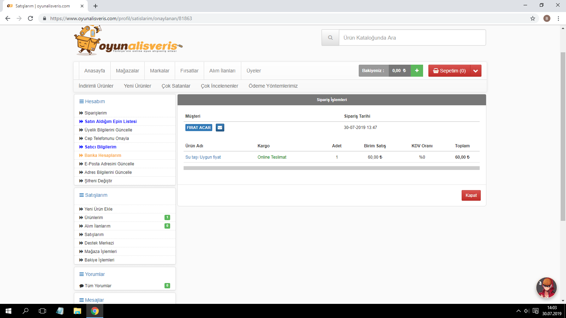Viewport: 566px width, 318px height.
Task: Open the Su taşı Uygun fiyat product link
Action: (203, 157)
